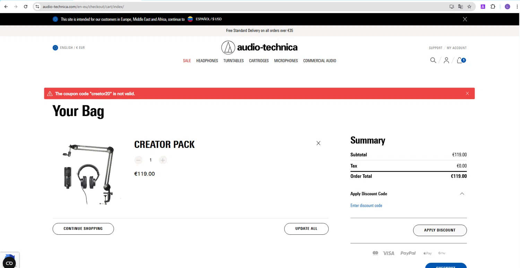Click the browser forward arrow
Viewport: 520px width, 268px height.
coord(16,7)
